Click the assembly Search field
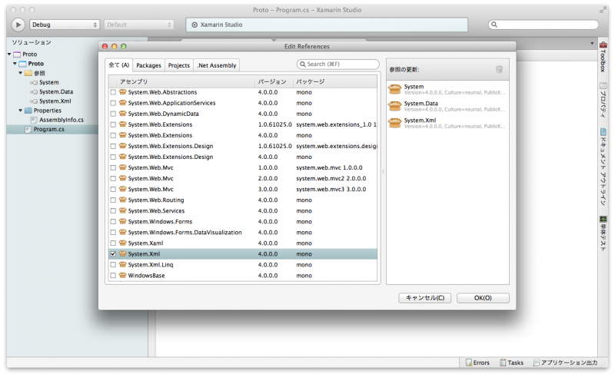The height and width of the screenshot is (377, 615). click(338, 64)
